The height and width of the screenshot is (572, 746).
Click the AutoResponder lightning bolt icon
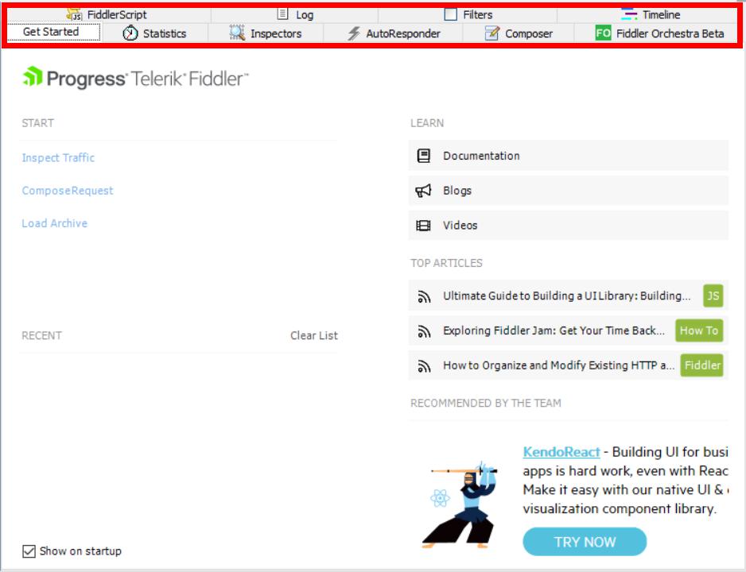click(x=354, y=33)
